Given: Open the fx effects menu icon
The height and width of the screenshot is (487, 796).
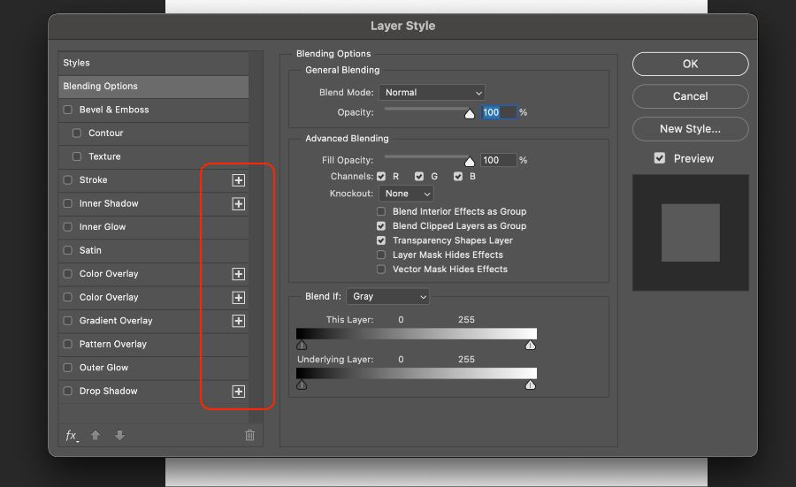Looking at the screenshot, I should pyautogui.click(x=72, y=435).
